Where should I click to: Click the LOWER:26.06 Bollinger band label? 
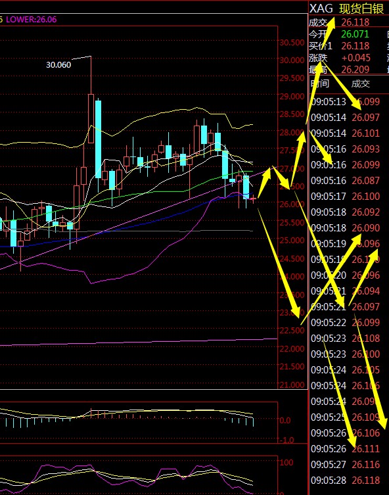click(x=32, y=19)
